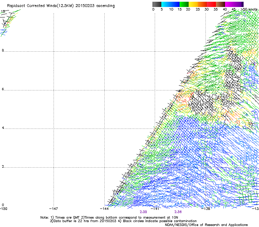Click the '-147' longitude axis label
The image size is (259, 227).
click(x=54, y=209)
